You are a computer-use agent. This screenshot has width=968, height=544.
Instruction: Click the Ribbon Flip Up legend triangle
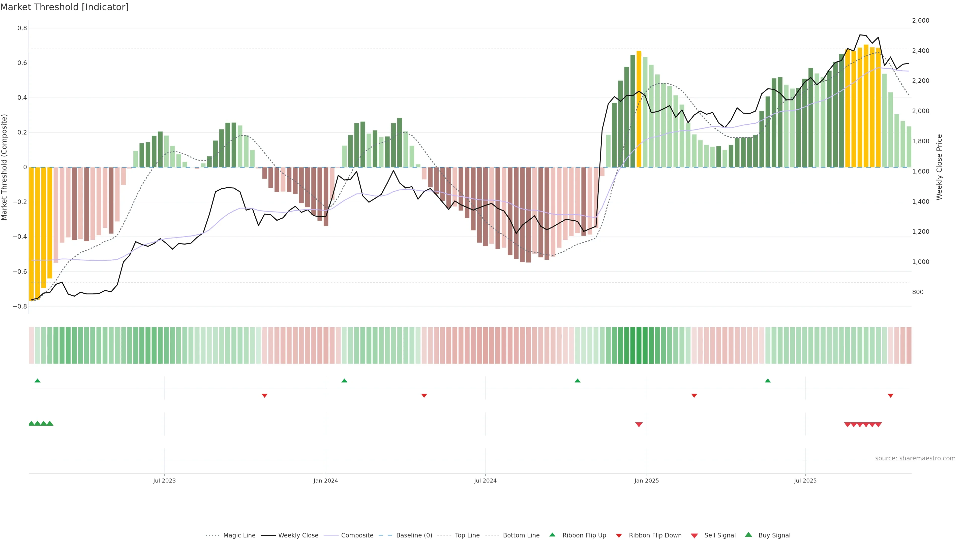552,535
